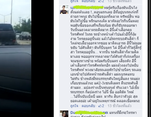Open the 13 ชั่วโมงที่แล้ว timestamp below the long comment
The width and height of the screenshot is (151, 117).
click(x=119, y=106)
